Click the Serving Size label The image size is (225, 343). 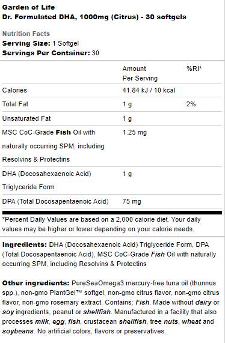tap(26, 43)
